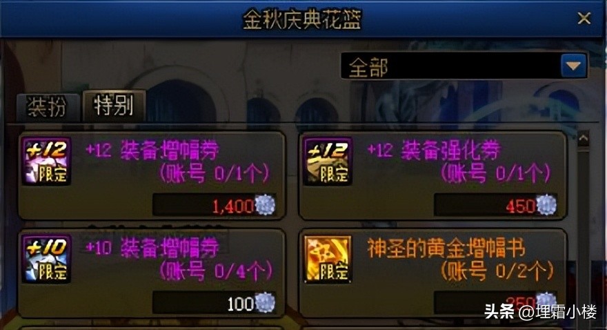Click the 全部 filter combo box field
The height and width of the screenshot is (330, 607).
464,66
